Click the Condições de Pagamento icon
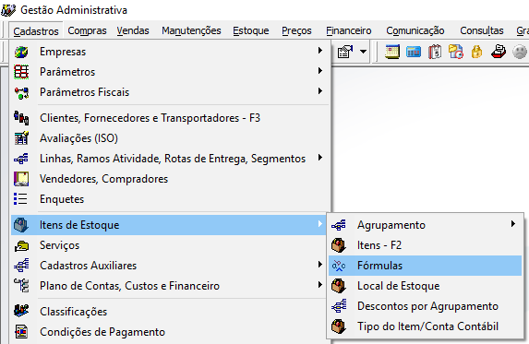Screen dimensions: 529x344 click(x=21, y=332)
